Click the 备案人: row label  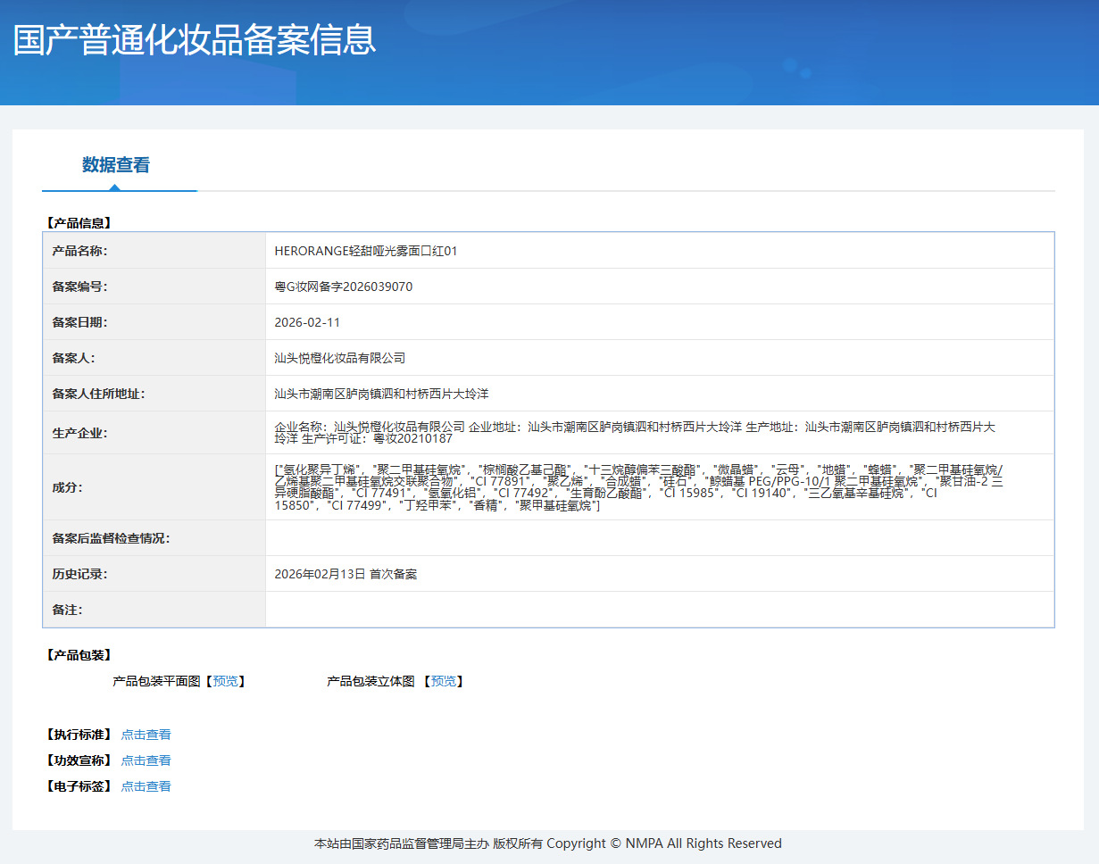(73, 358)
